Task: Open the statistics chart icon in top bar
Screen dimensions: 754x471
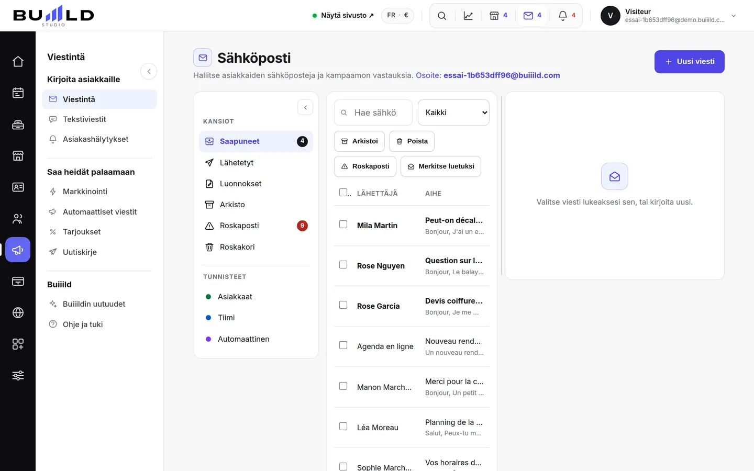Action: click(468, 16)
